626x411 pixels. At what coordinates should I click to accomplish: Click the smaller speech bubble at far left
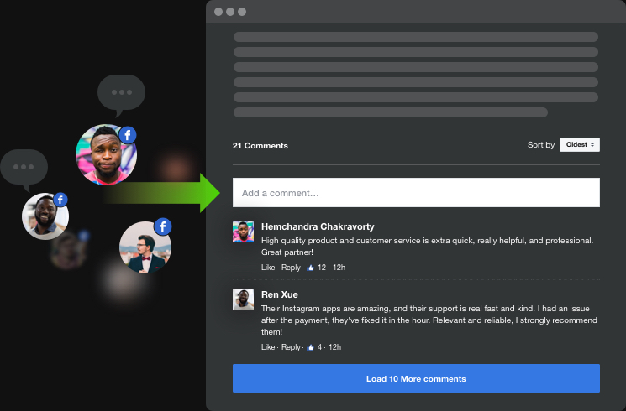24,166
